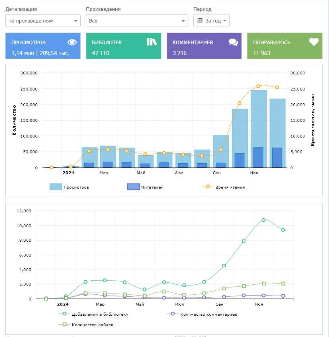
Task: Click the eye icon on Просмотров card
Action: point(72,42)
